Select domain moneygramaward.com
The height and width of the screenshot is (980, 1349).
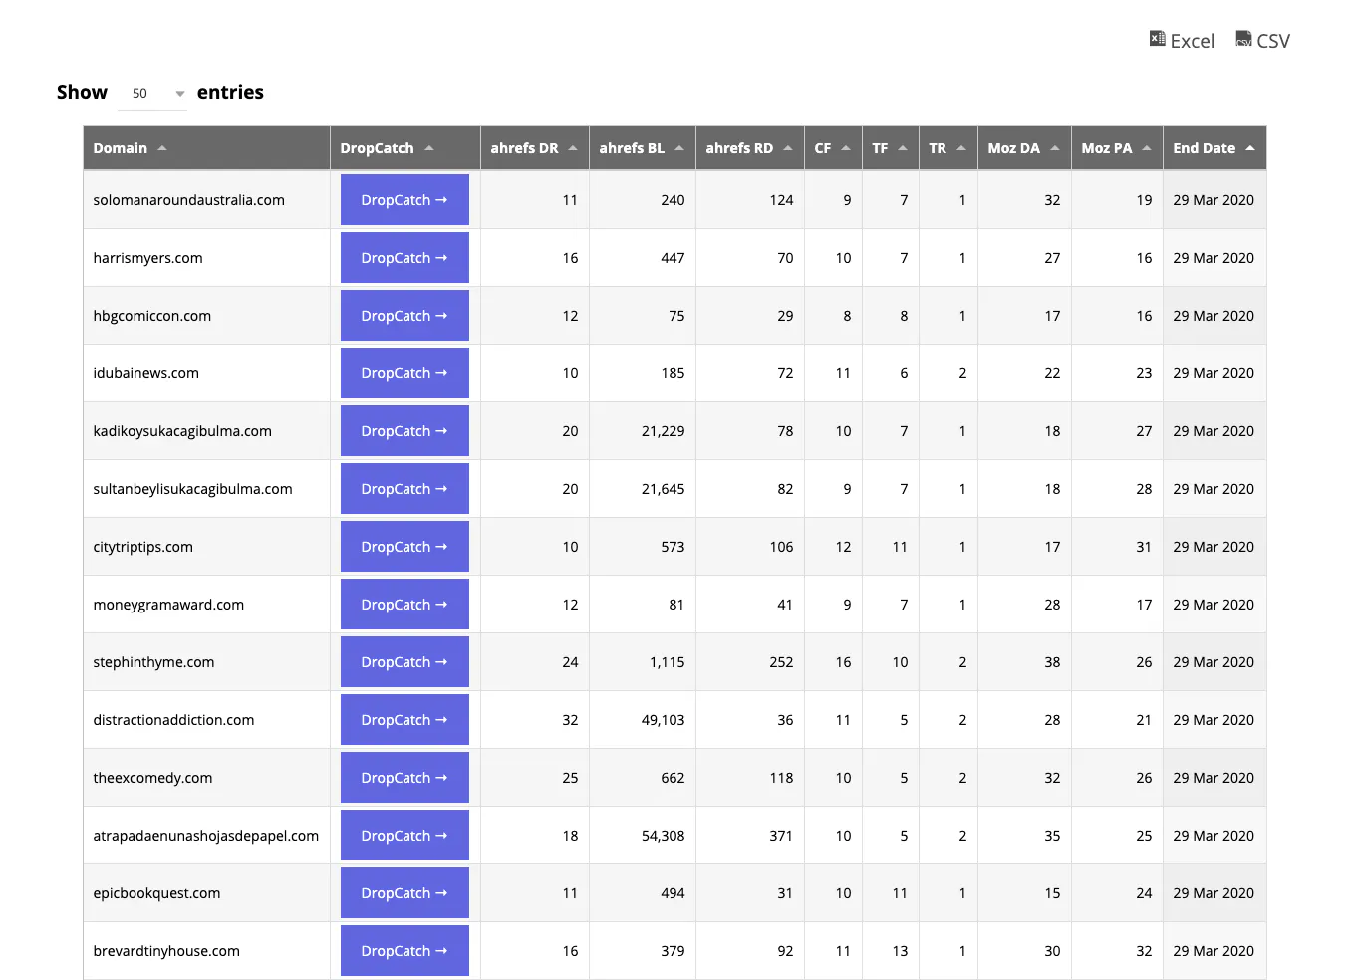(x=168, y=605)
